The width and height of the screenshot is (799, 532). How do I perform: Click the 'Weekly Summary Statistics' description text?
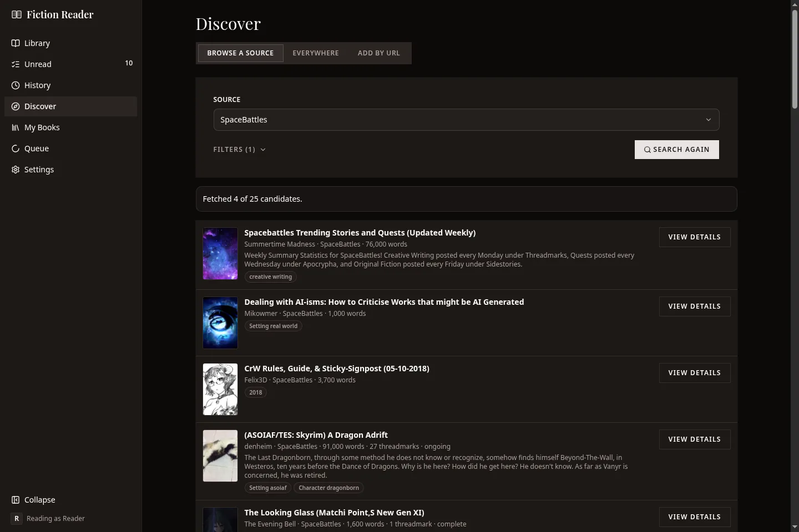(439, 260)
